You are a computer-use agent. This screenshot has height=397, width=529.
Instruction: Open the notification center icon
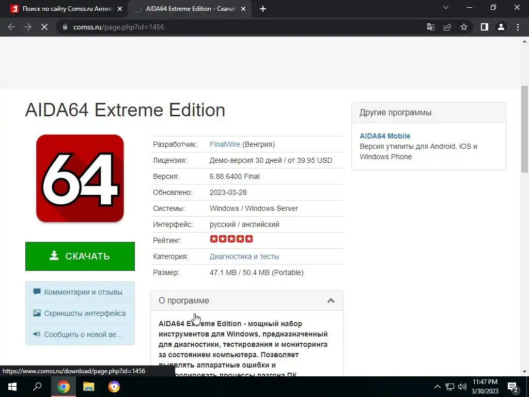point(512,387)
